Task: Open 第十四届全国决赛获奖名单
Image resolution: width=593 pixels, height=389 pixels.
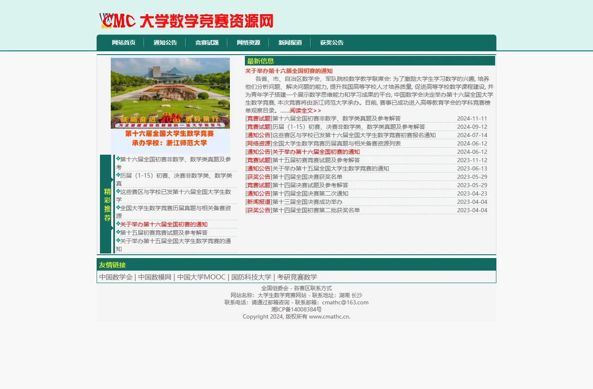Action: click(308, 177)
